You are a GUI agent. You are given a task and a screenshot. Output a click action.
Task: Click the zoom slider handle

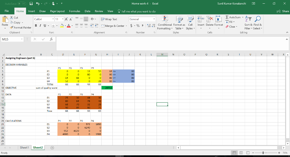pyautogui.click(x=263, y=153)
